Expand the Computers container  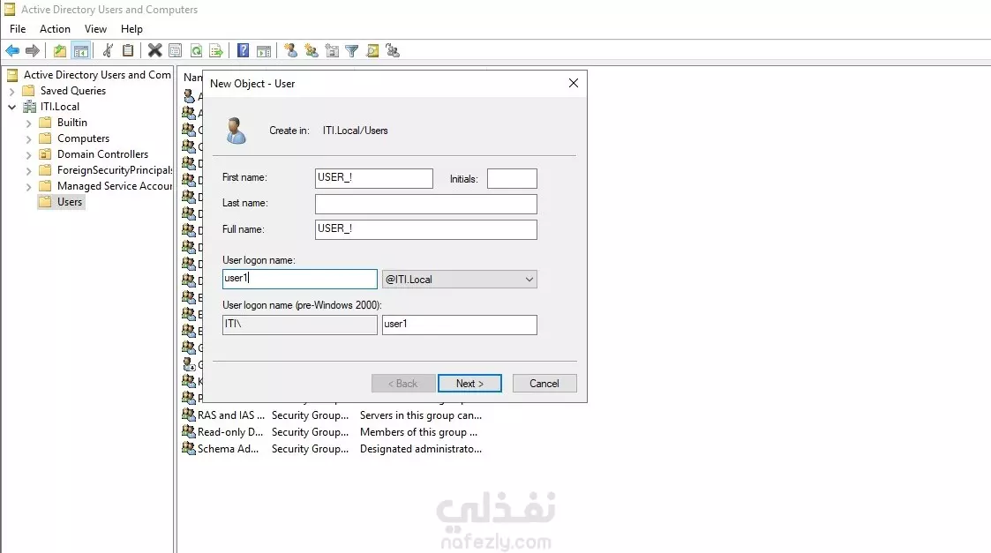(28, 139)
